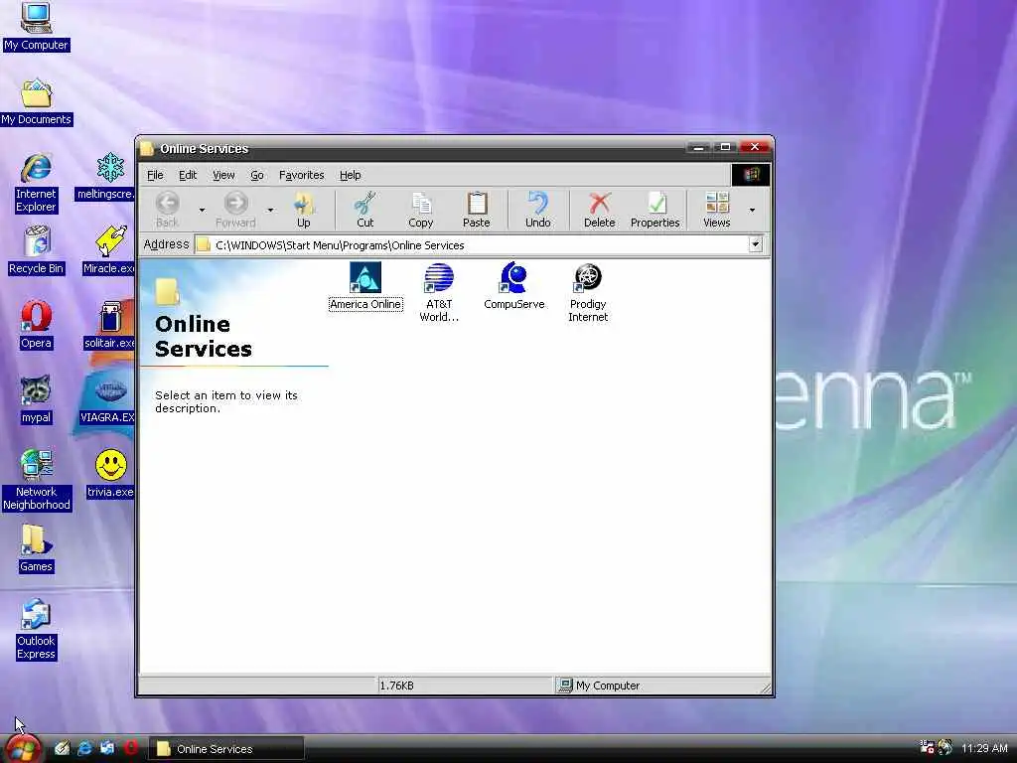
Task: Click the 1.76KB status bar text
Action: pos(396,686)
